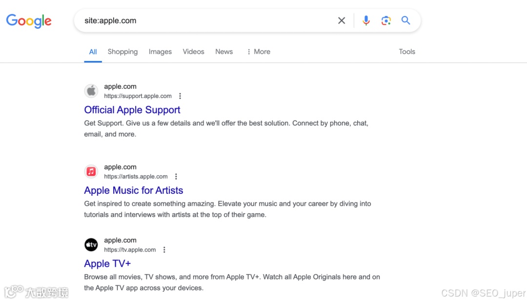Open the Tools button
527x302 pixels.
[x=407, y=52]
